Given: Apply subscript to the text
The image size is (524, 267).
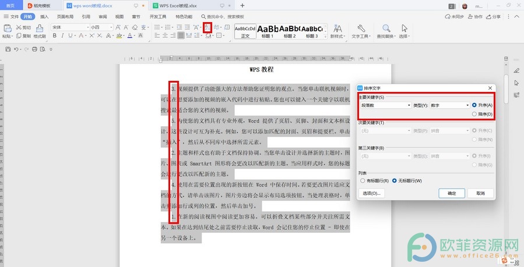Looking at the screenshot, I should coord(100,35).
